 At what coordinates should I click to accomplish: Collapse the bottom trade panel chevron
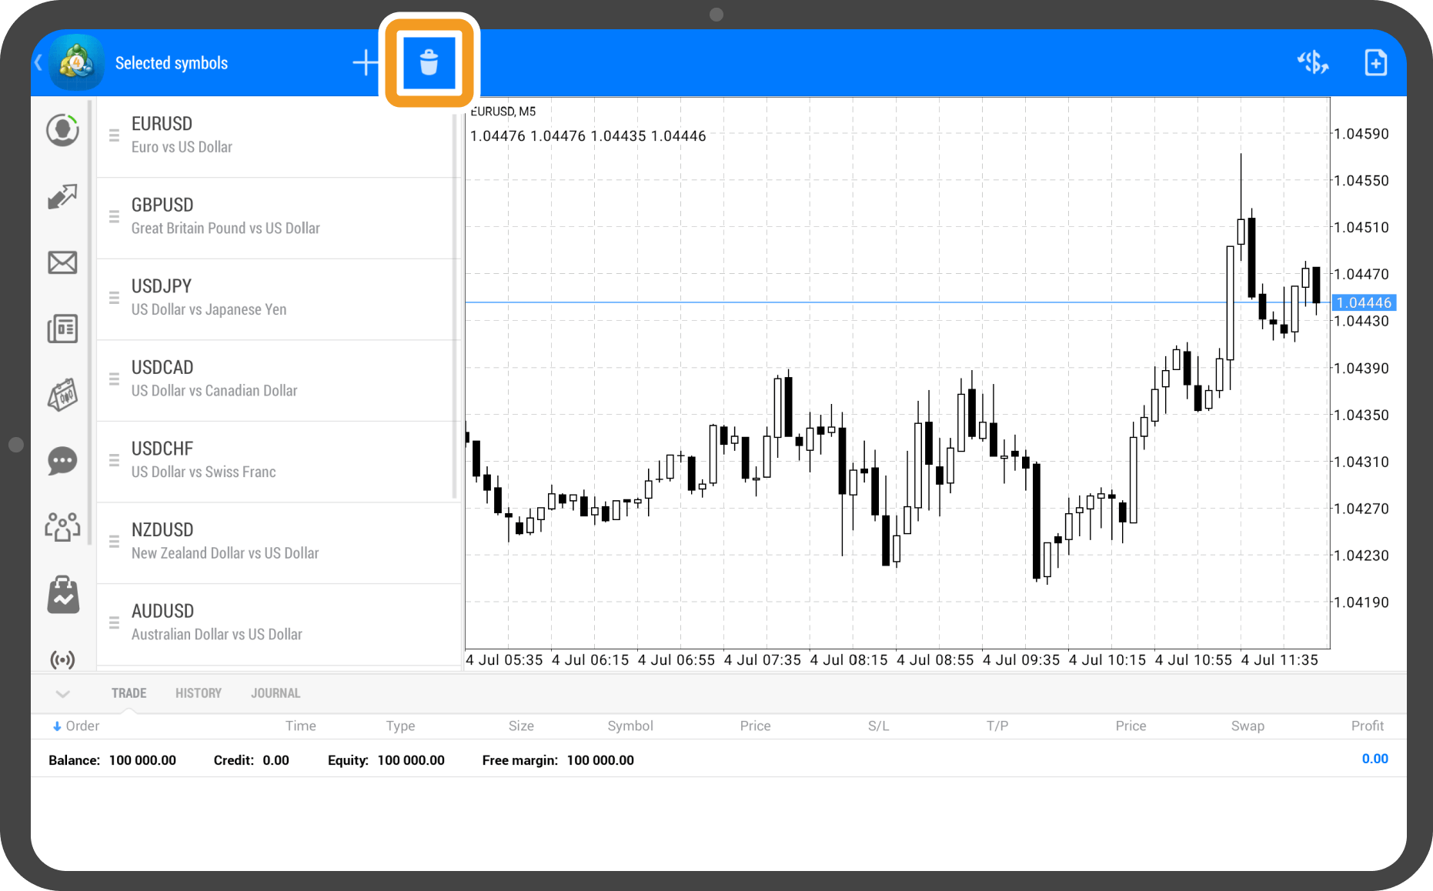[x=63, y=693]
